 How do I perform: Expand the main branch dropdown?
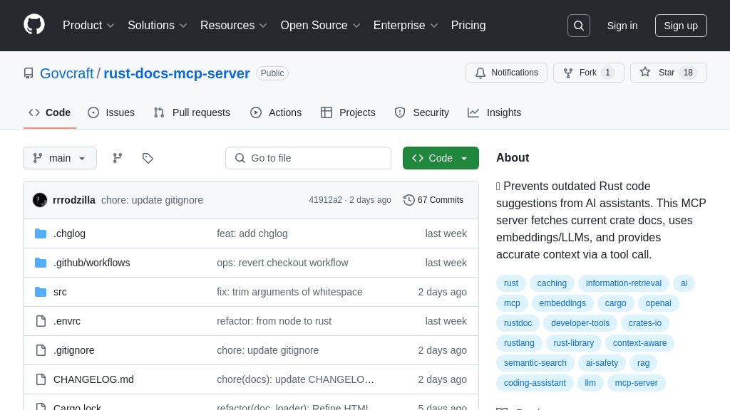pyautogui.click(x=60, y=158)
